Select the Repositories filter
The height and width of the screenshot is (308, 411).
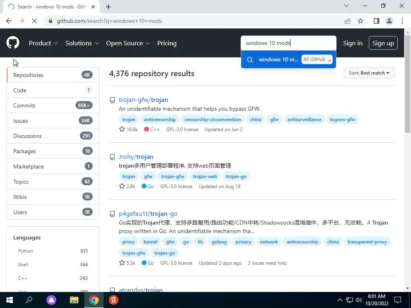(x=53, y=75)
